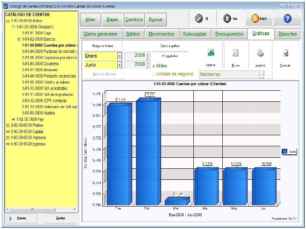This screenshot has height=229, width=306.
Task: Switch to the Datos generales tab
Action: pyautogui.click(x=100, y=34)
